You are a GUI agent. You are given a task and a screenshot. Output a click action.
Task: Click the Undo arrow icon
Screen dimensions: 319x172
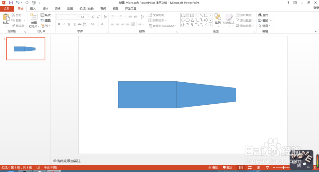[18, 3]
